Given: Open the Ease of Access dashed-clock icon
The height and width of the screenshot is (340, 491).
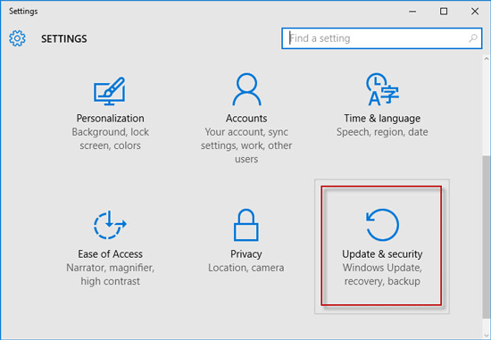Looking at the screenshot, I should pyautogui.click(x=110, y=225).
